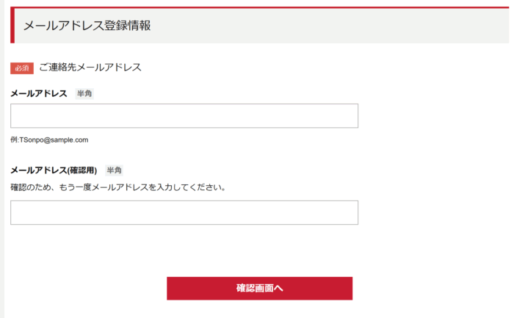Focus the メールアドレス(確認用) confirmation input field
The width and height of the screenshot is (514, 318).
click(x=184, y=212)
